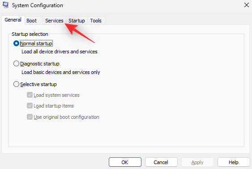
Task: Select the Tools tab
Action: (96, 21)
